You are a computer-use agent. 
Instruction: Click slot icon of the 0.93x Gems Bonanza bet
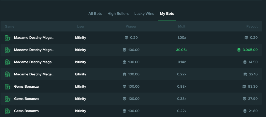(8, 86)
